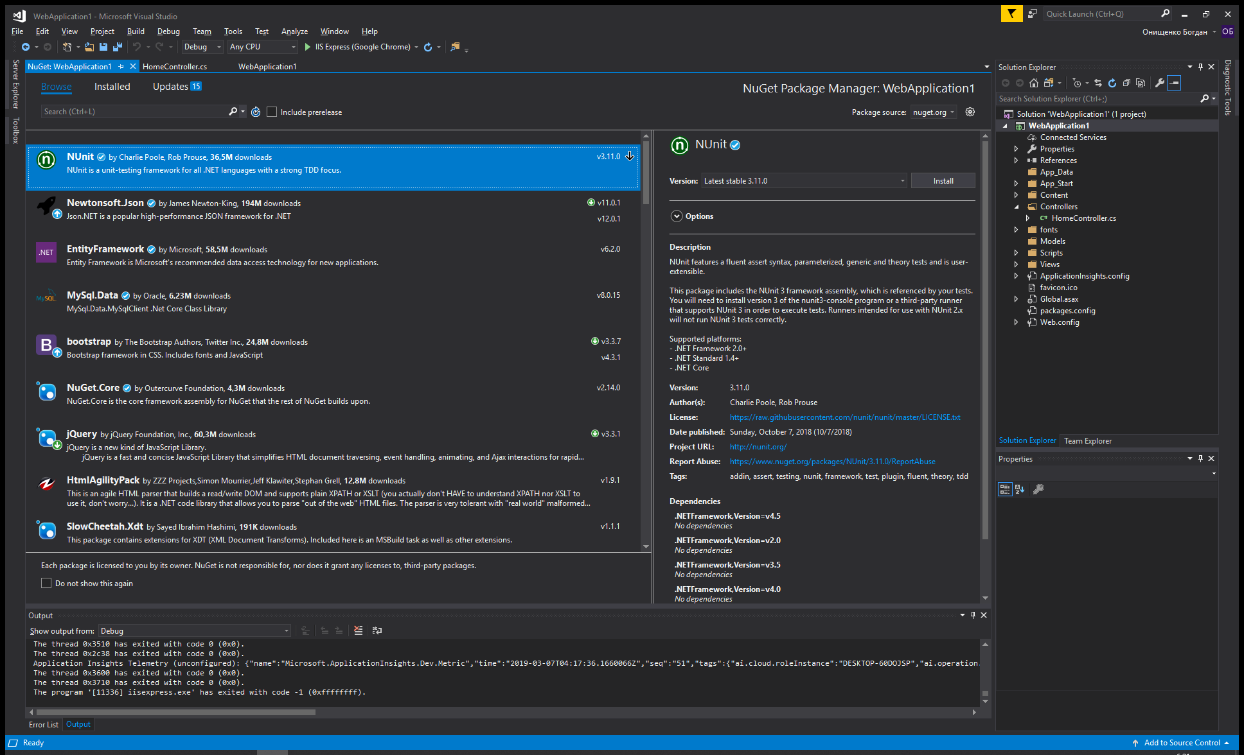The height and width of the screenshot is (755, 1244).
Task: Click the Property Pages wrench icon
Action: [1038, 489]
